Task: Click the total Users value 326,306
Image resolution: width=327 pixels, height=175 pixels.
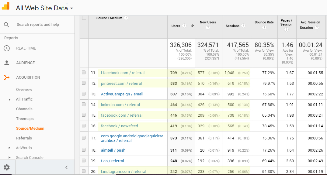Action: click(x=181, y=45)
